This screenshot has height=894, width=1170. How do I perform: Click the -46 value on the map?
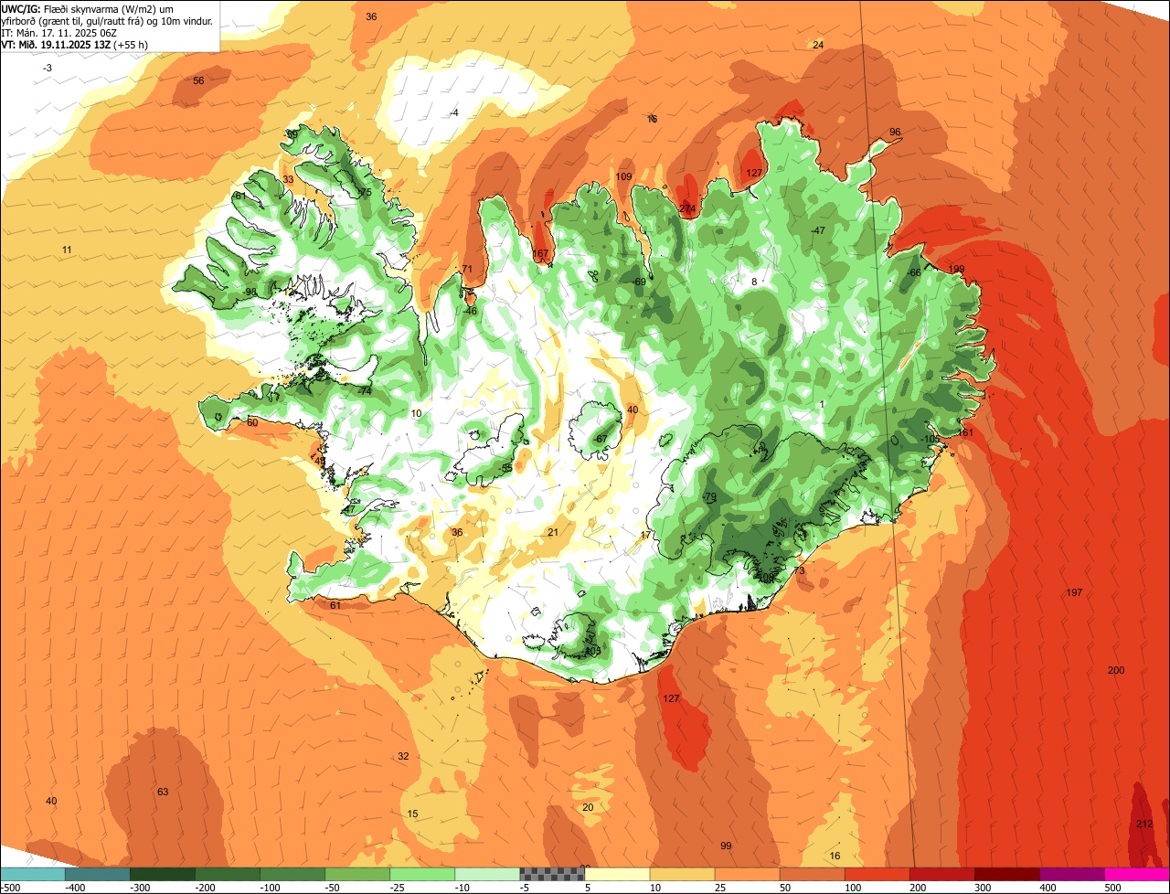470,311
